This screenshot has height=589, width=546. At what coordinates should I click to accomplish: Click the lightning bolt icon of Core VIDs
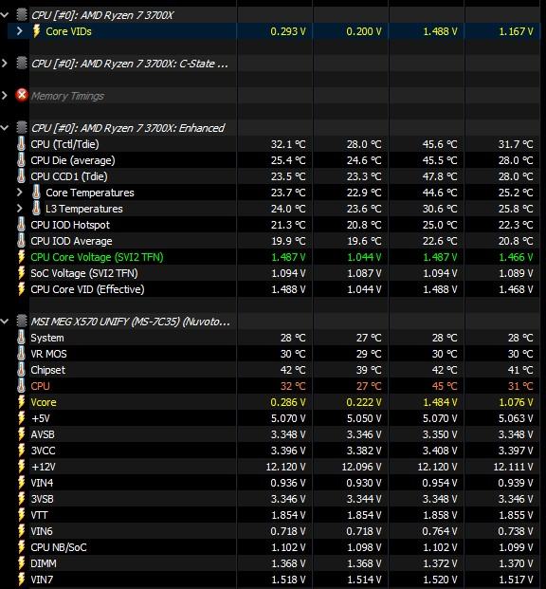point(36,31)
